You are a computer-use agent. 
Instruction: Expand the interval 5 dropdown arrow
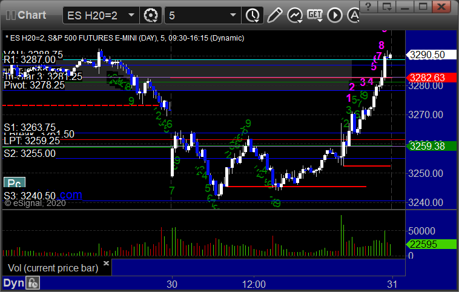tap(233, 15)
